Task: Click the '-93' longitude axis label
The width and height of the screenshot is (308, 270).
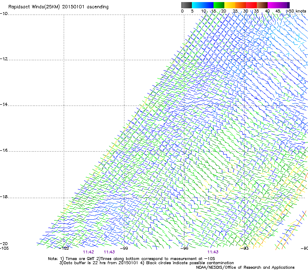Action: (245, 248)
